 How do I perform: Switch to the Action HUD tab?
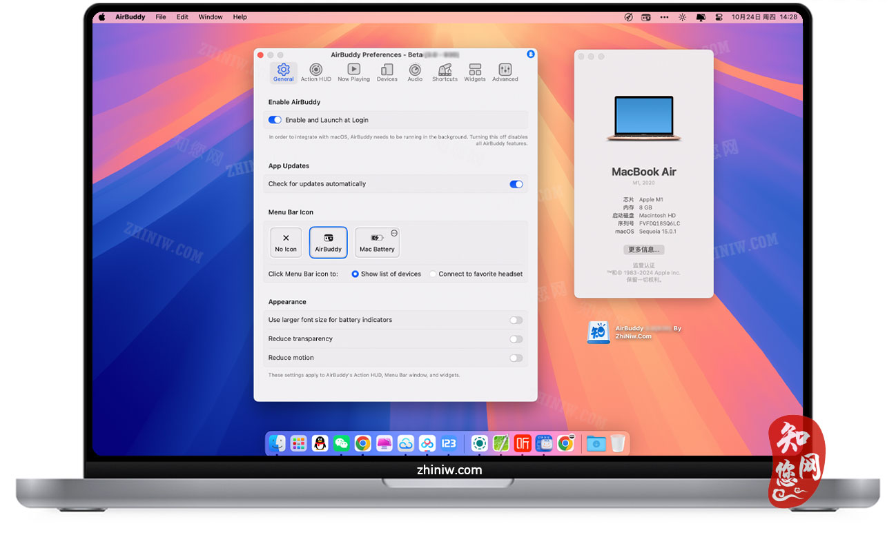coord(315,72)
